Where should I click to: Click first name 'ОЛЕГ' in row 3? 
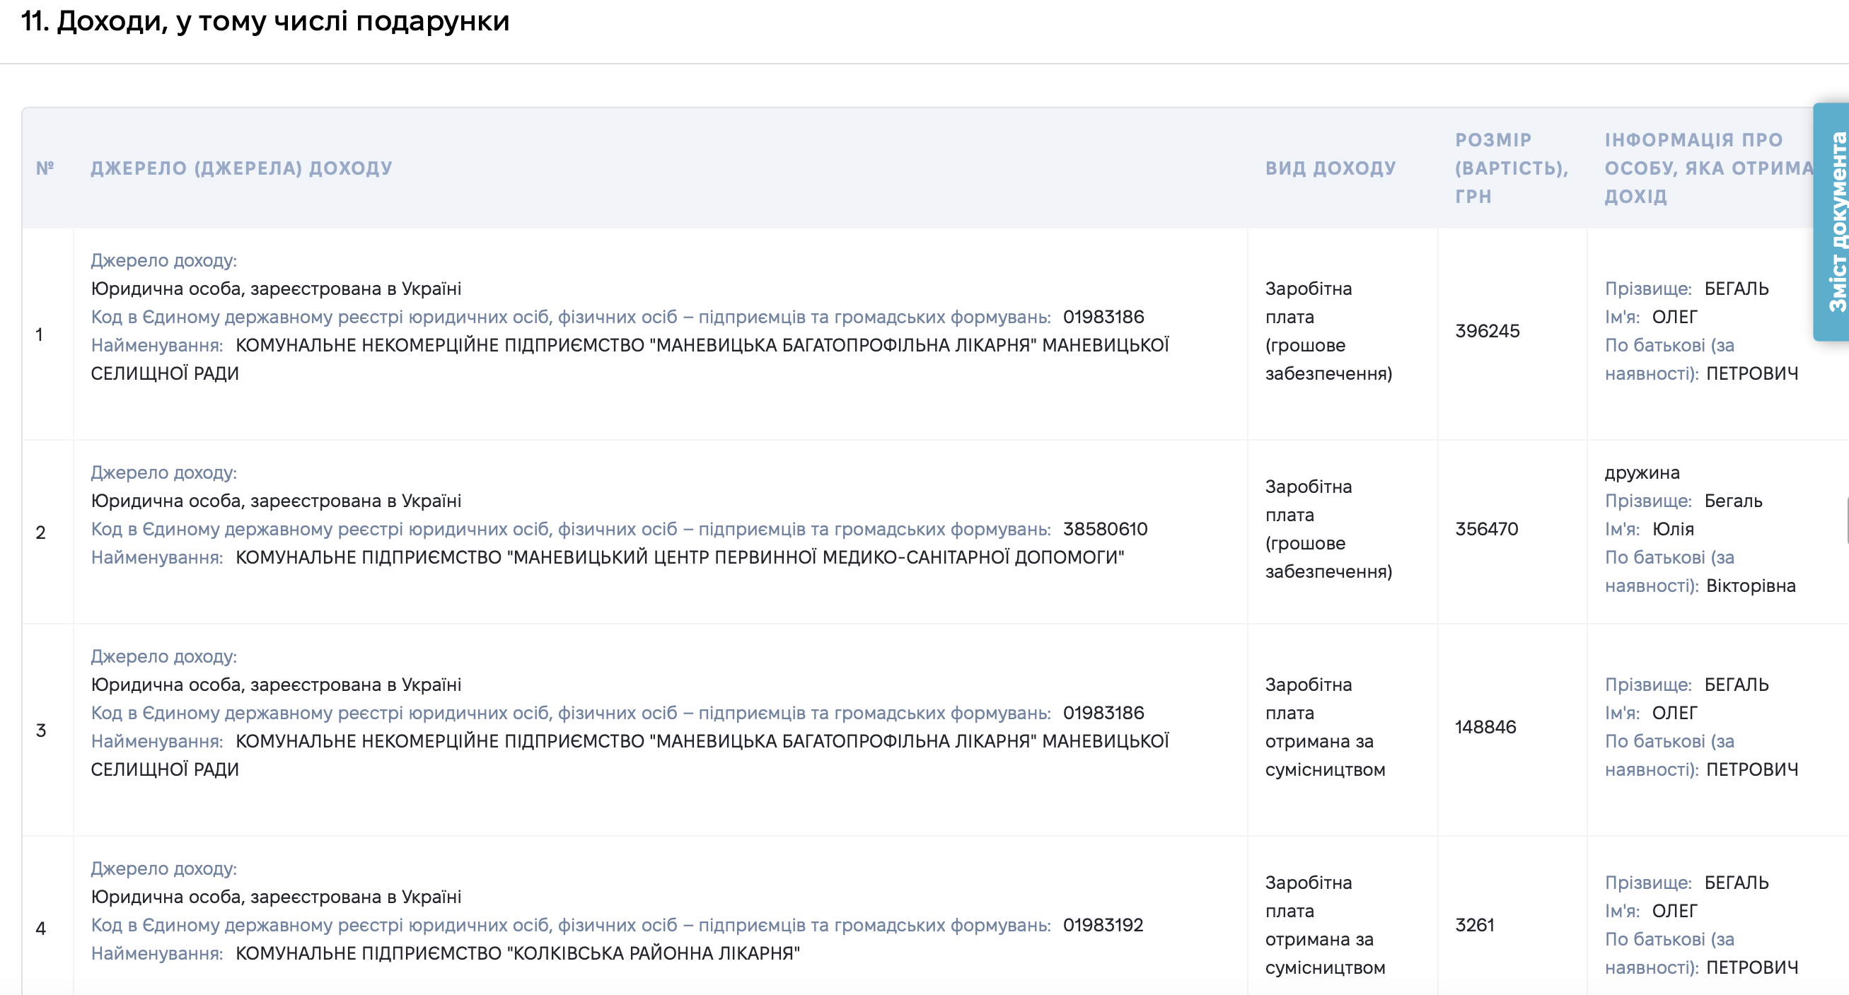pos(1674,712)
